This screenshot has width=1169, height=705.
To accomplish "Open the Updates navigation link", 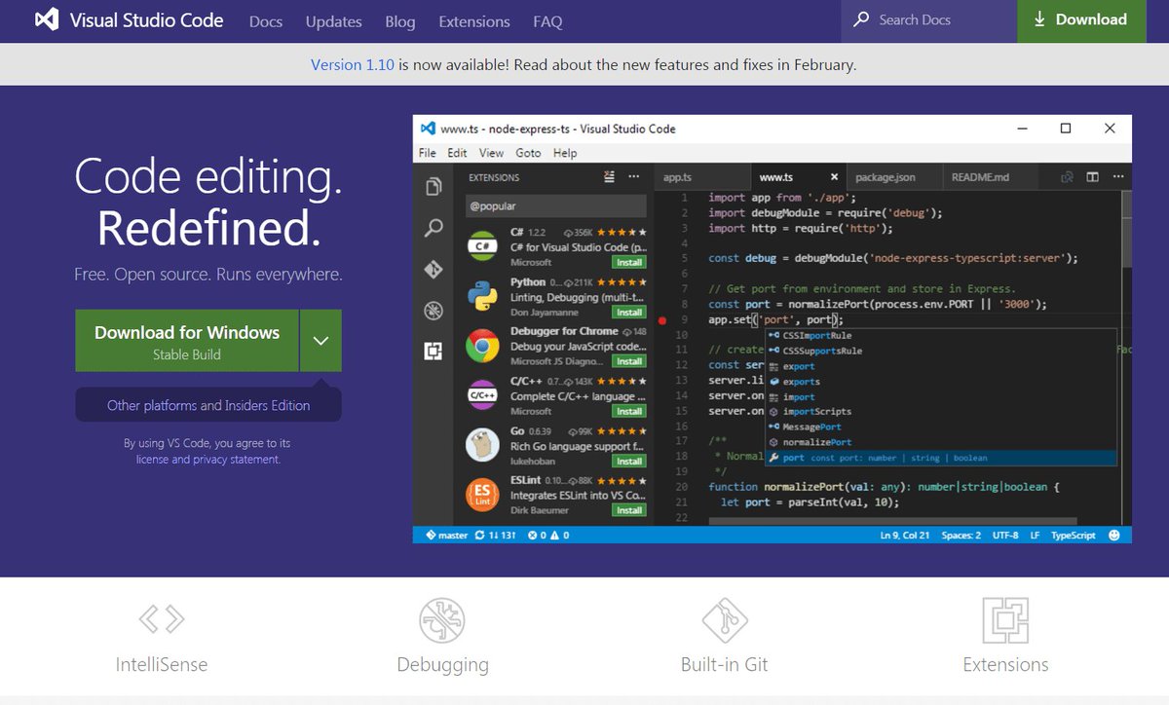I will point(333,21).
